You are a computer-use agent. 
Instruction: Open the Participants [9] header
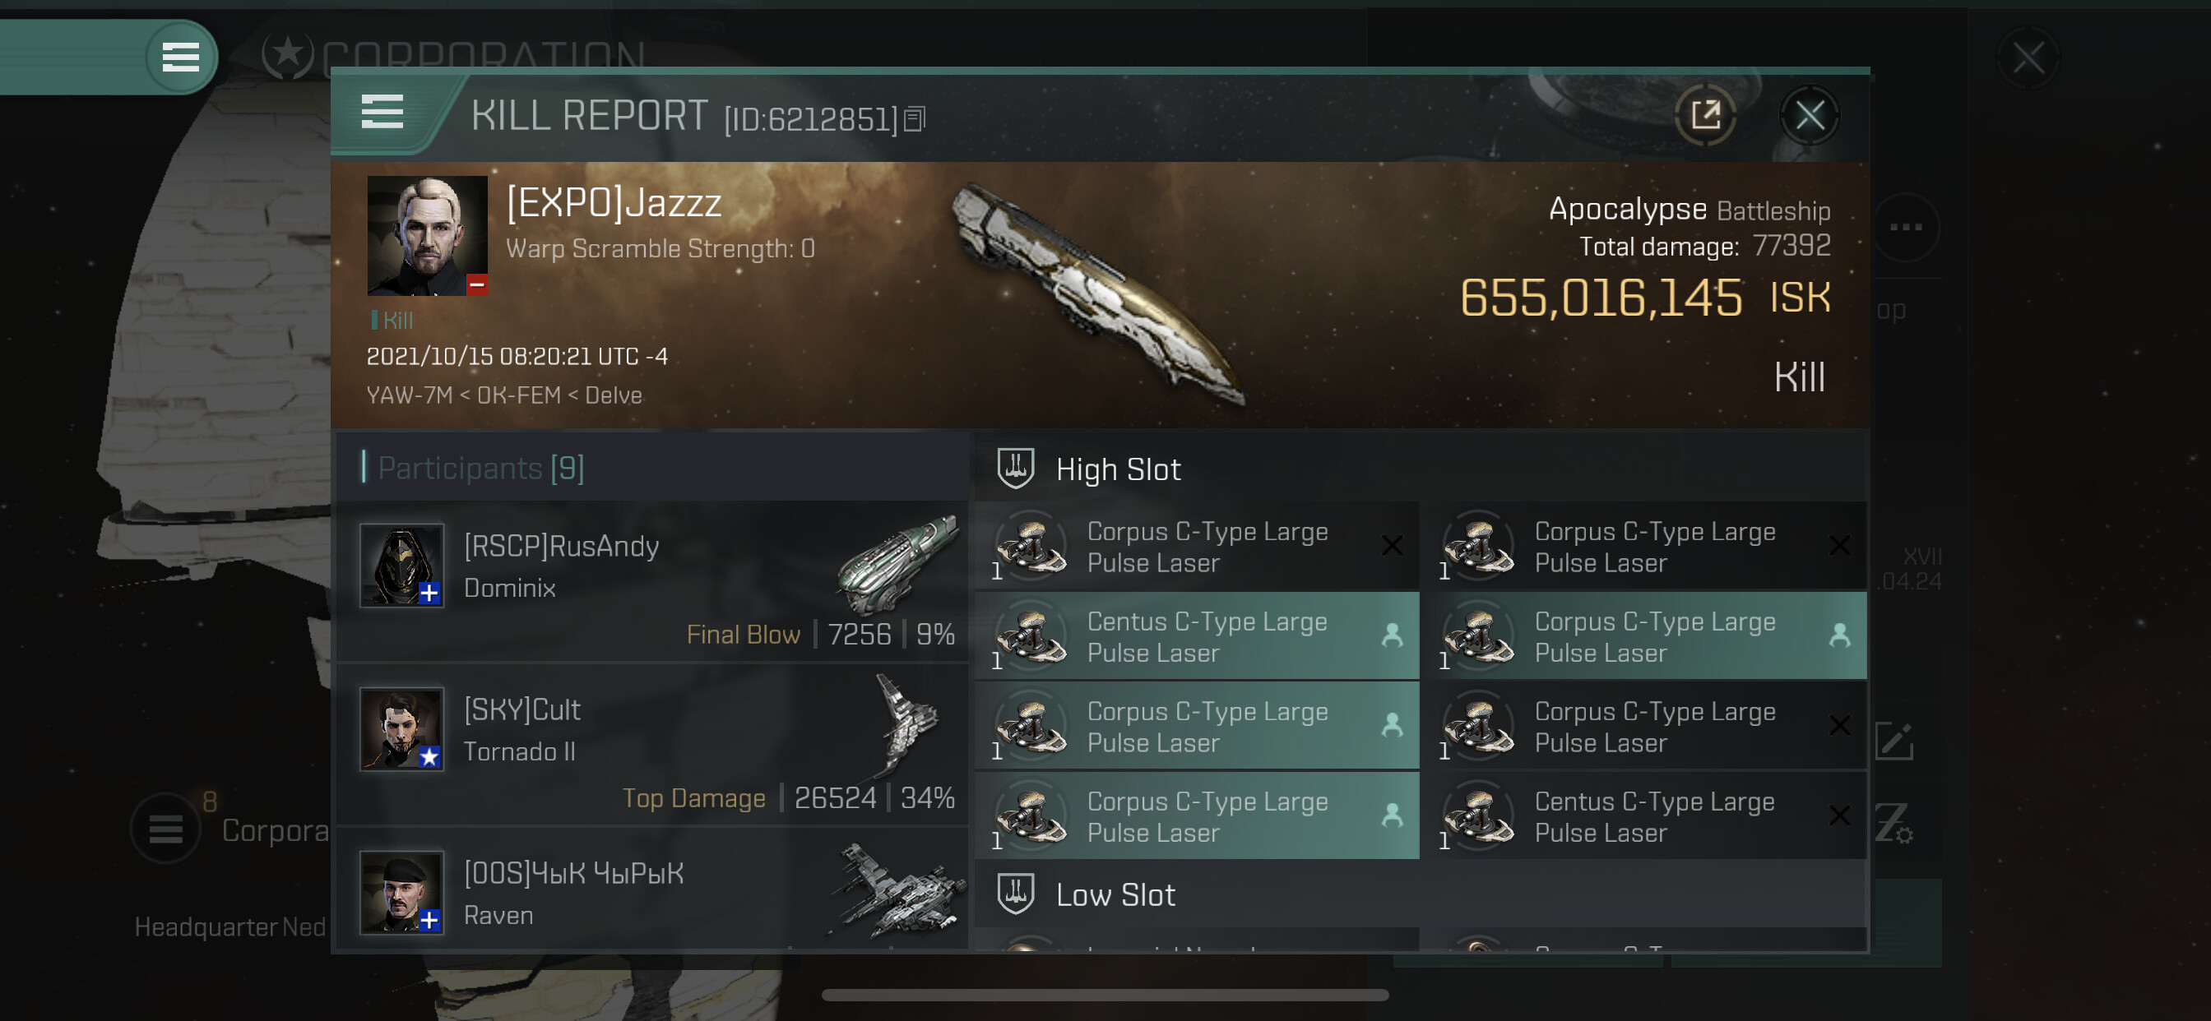click(x=480, y=469)
